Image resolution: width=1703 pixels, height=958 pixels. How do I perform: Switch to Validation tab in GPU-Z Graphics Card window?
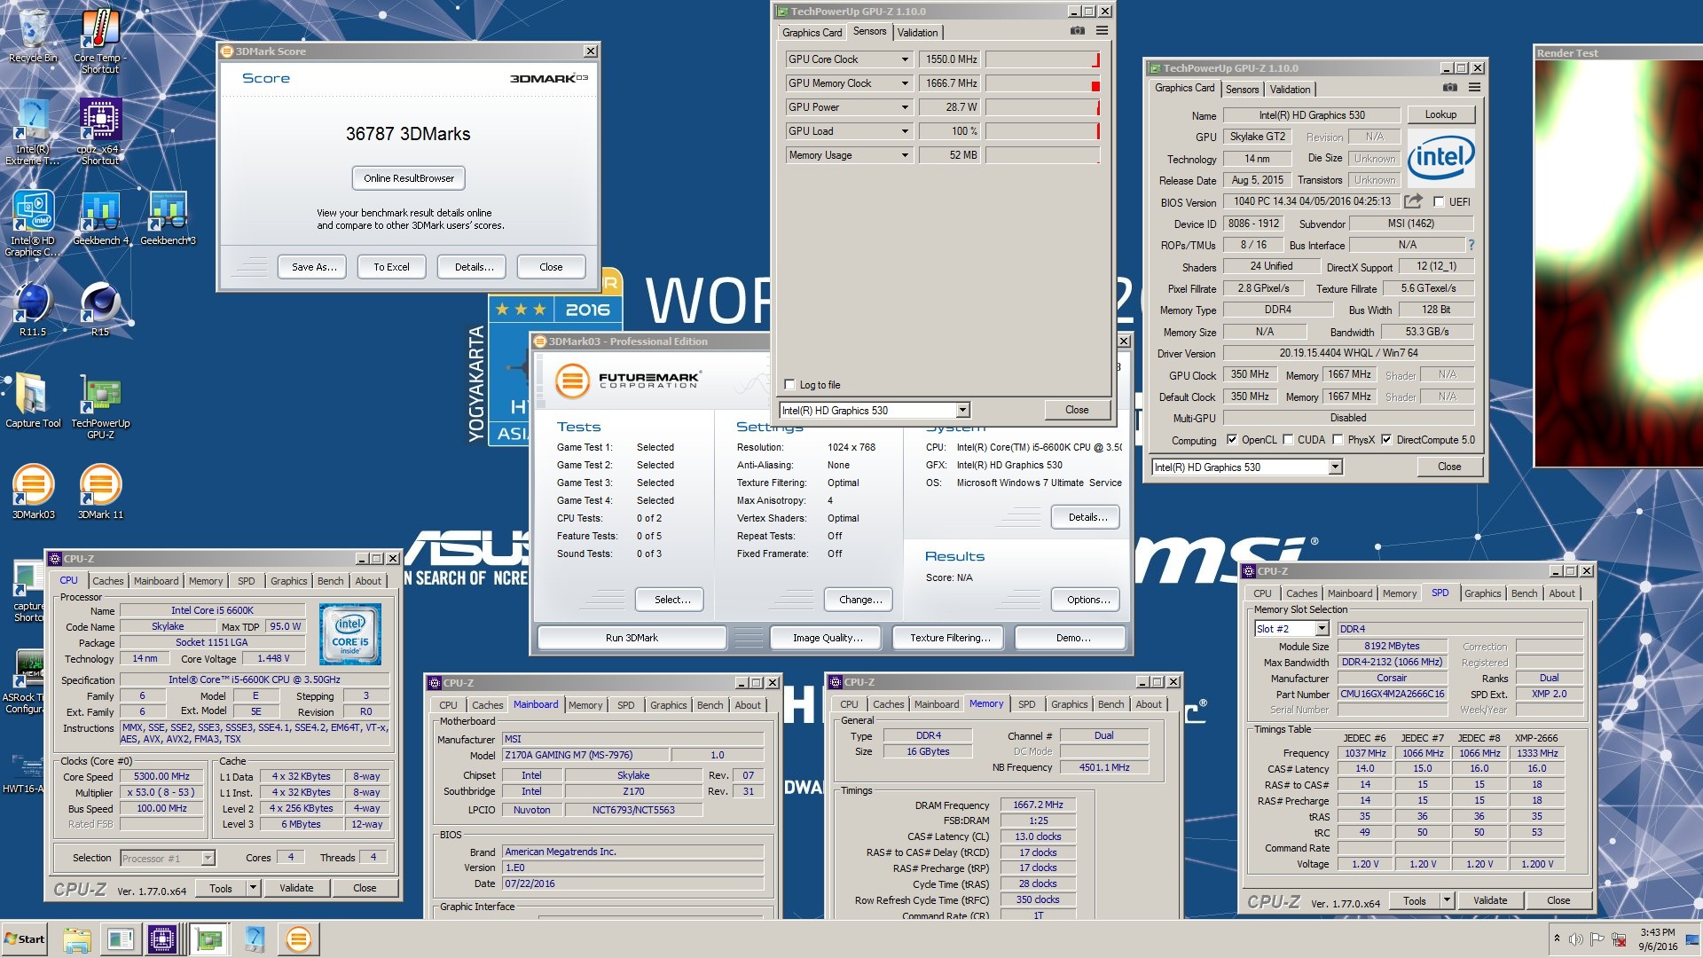[1290, 90]
